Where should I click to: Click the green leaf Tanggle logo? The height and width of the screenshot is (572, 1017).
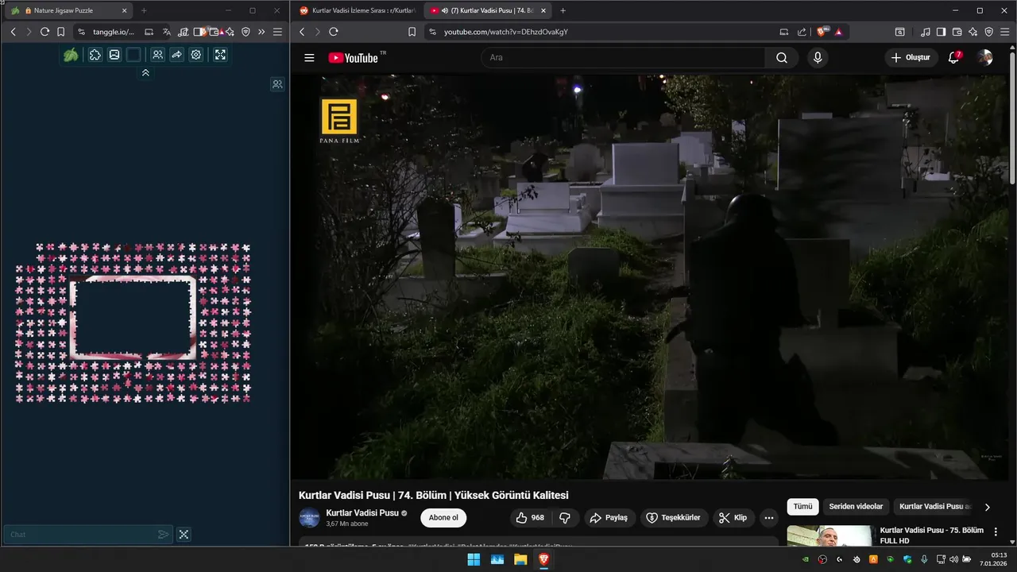[71, 55]
